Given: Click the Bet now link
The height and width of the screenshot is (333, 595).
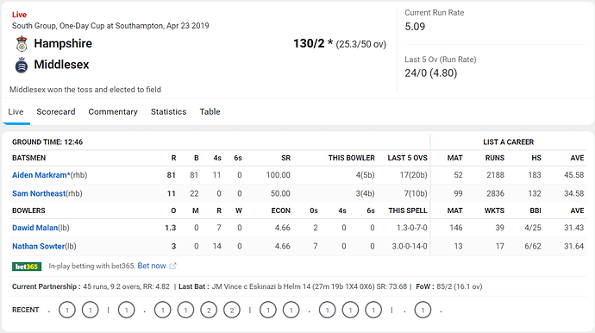Looking at the screenshot, I should tap(152, 266).
